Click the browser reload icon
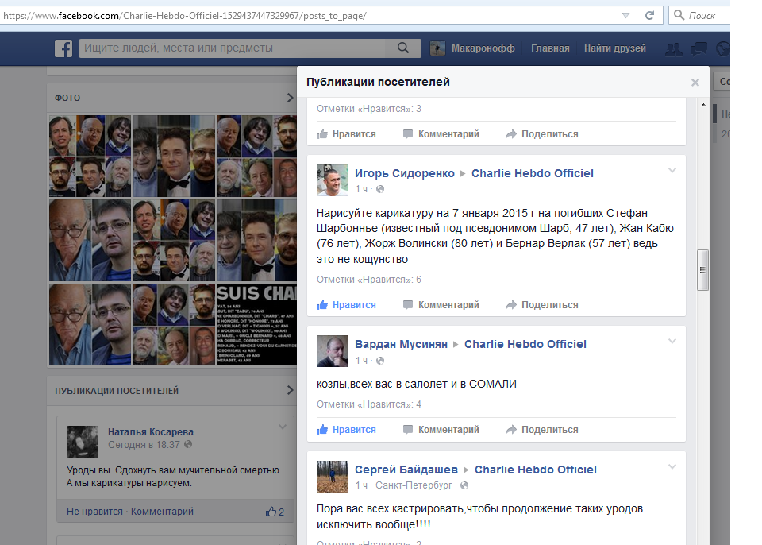The width and height of the screenshot is (762, 545). (x=649, y=15)
